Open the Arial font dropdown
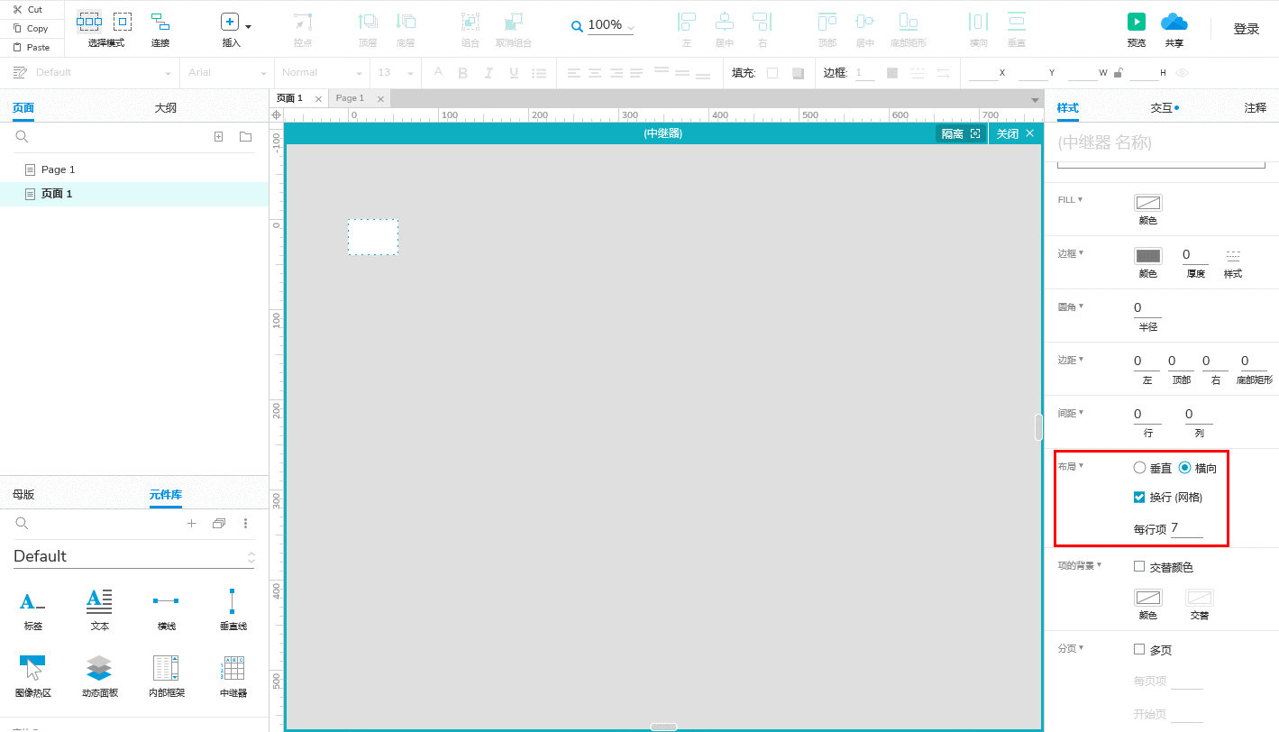 coord(228,73)
